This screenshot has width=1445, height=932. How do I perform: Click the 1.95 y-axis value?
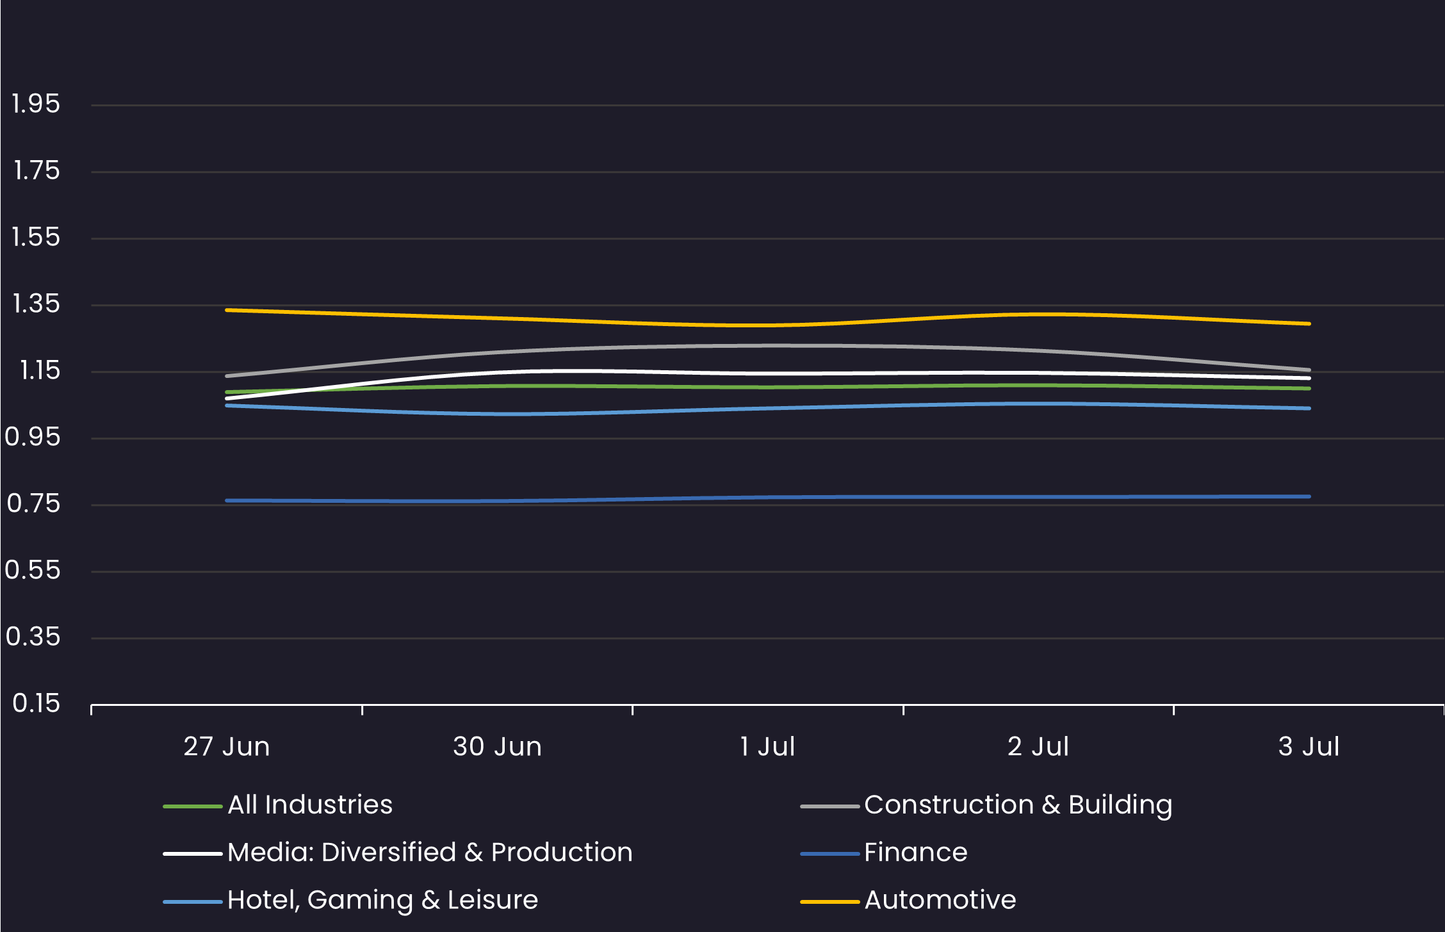[36, 104]
